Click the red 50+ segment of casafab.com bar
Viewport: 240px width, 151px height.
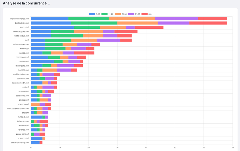[x=84, y=53]
